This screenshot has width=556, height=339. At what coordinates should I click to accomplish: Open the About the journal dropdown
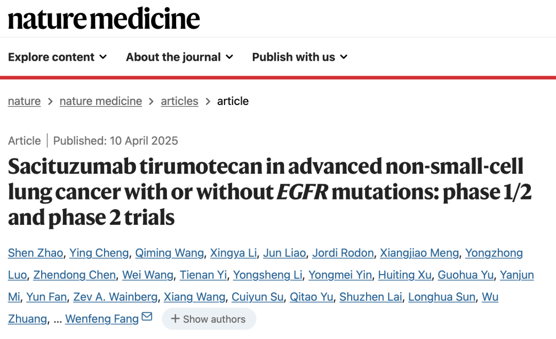tap(179, 57)
